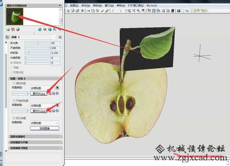230x166 pixels.
Task: Expand the 高级光源替代 section
Action: tap(36, 137)
